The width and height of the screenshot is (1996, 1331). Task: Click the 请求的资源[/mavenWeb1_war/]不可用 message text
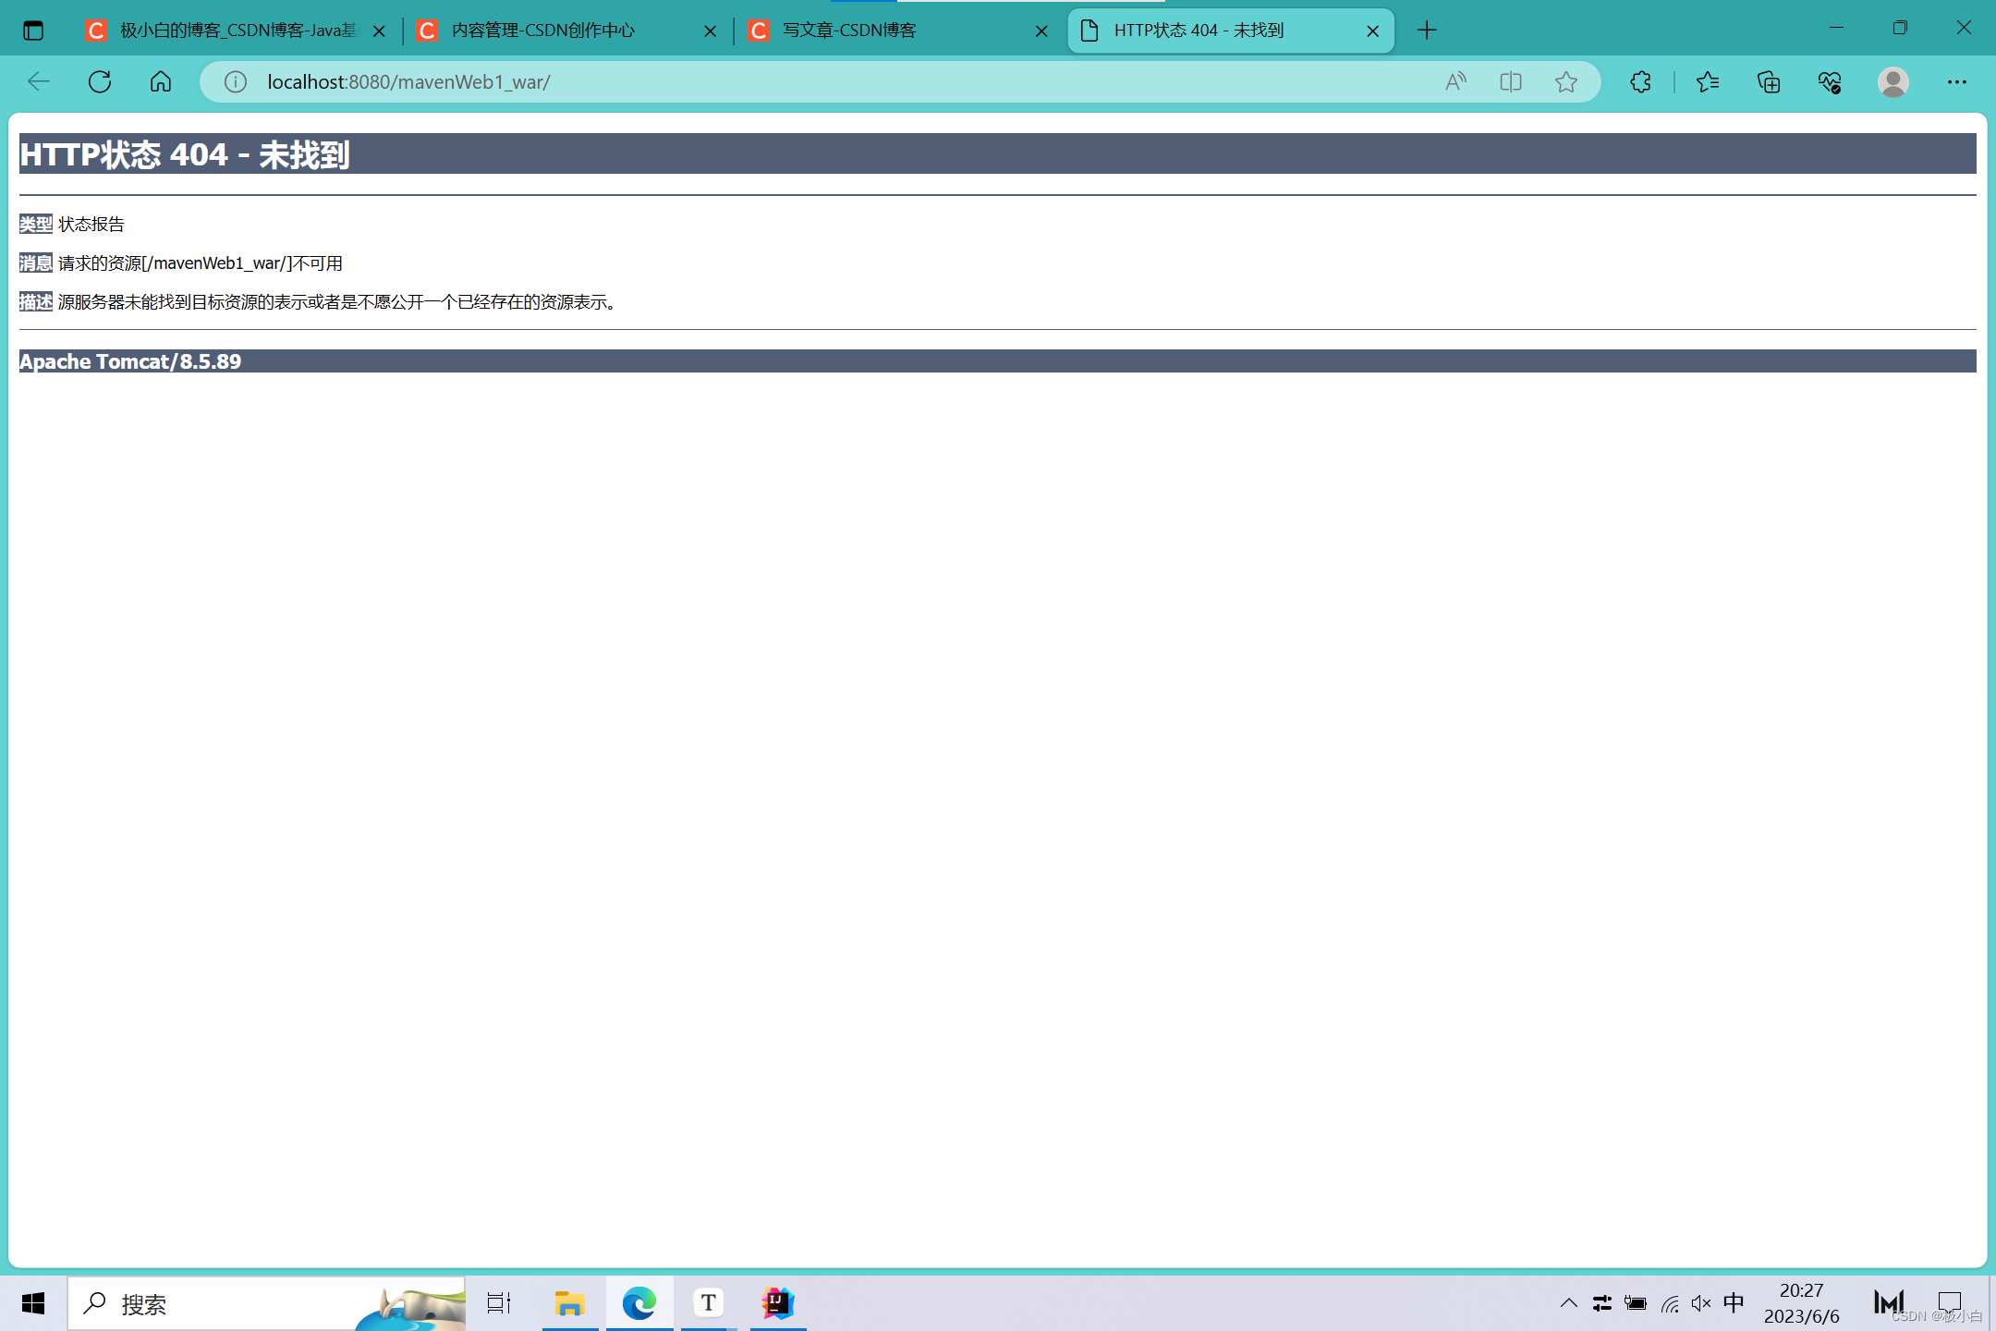[201, 263]
